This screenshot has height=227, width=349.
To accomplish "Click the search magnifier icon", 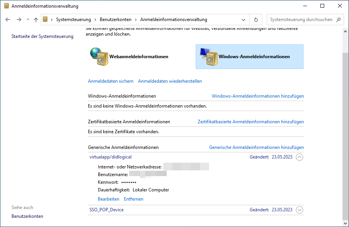I will point(339,20).
